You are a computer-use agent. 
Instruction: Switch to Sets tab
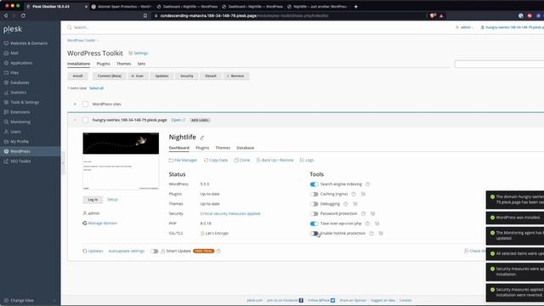(x=141, y=64)
